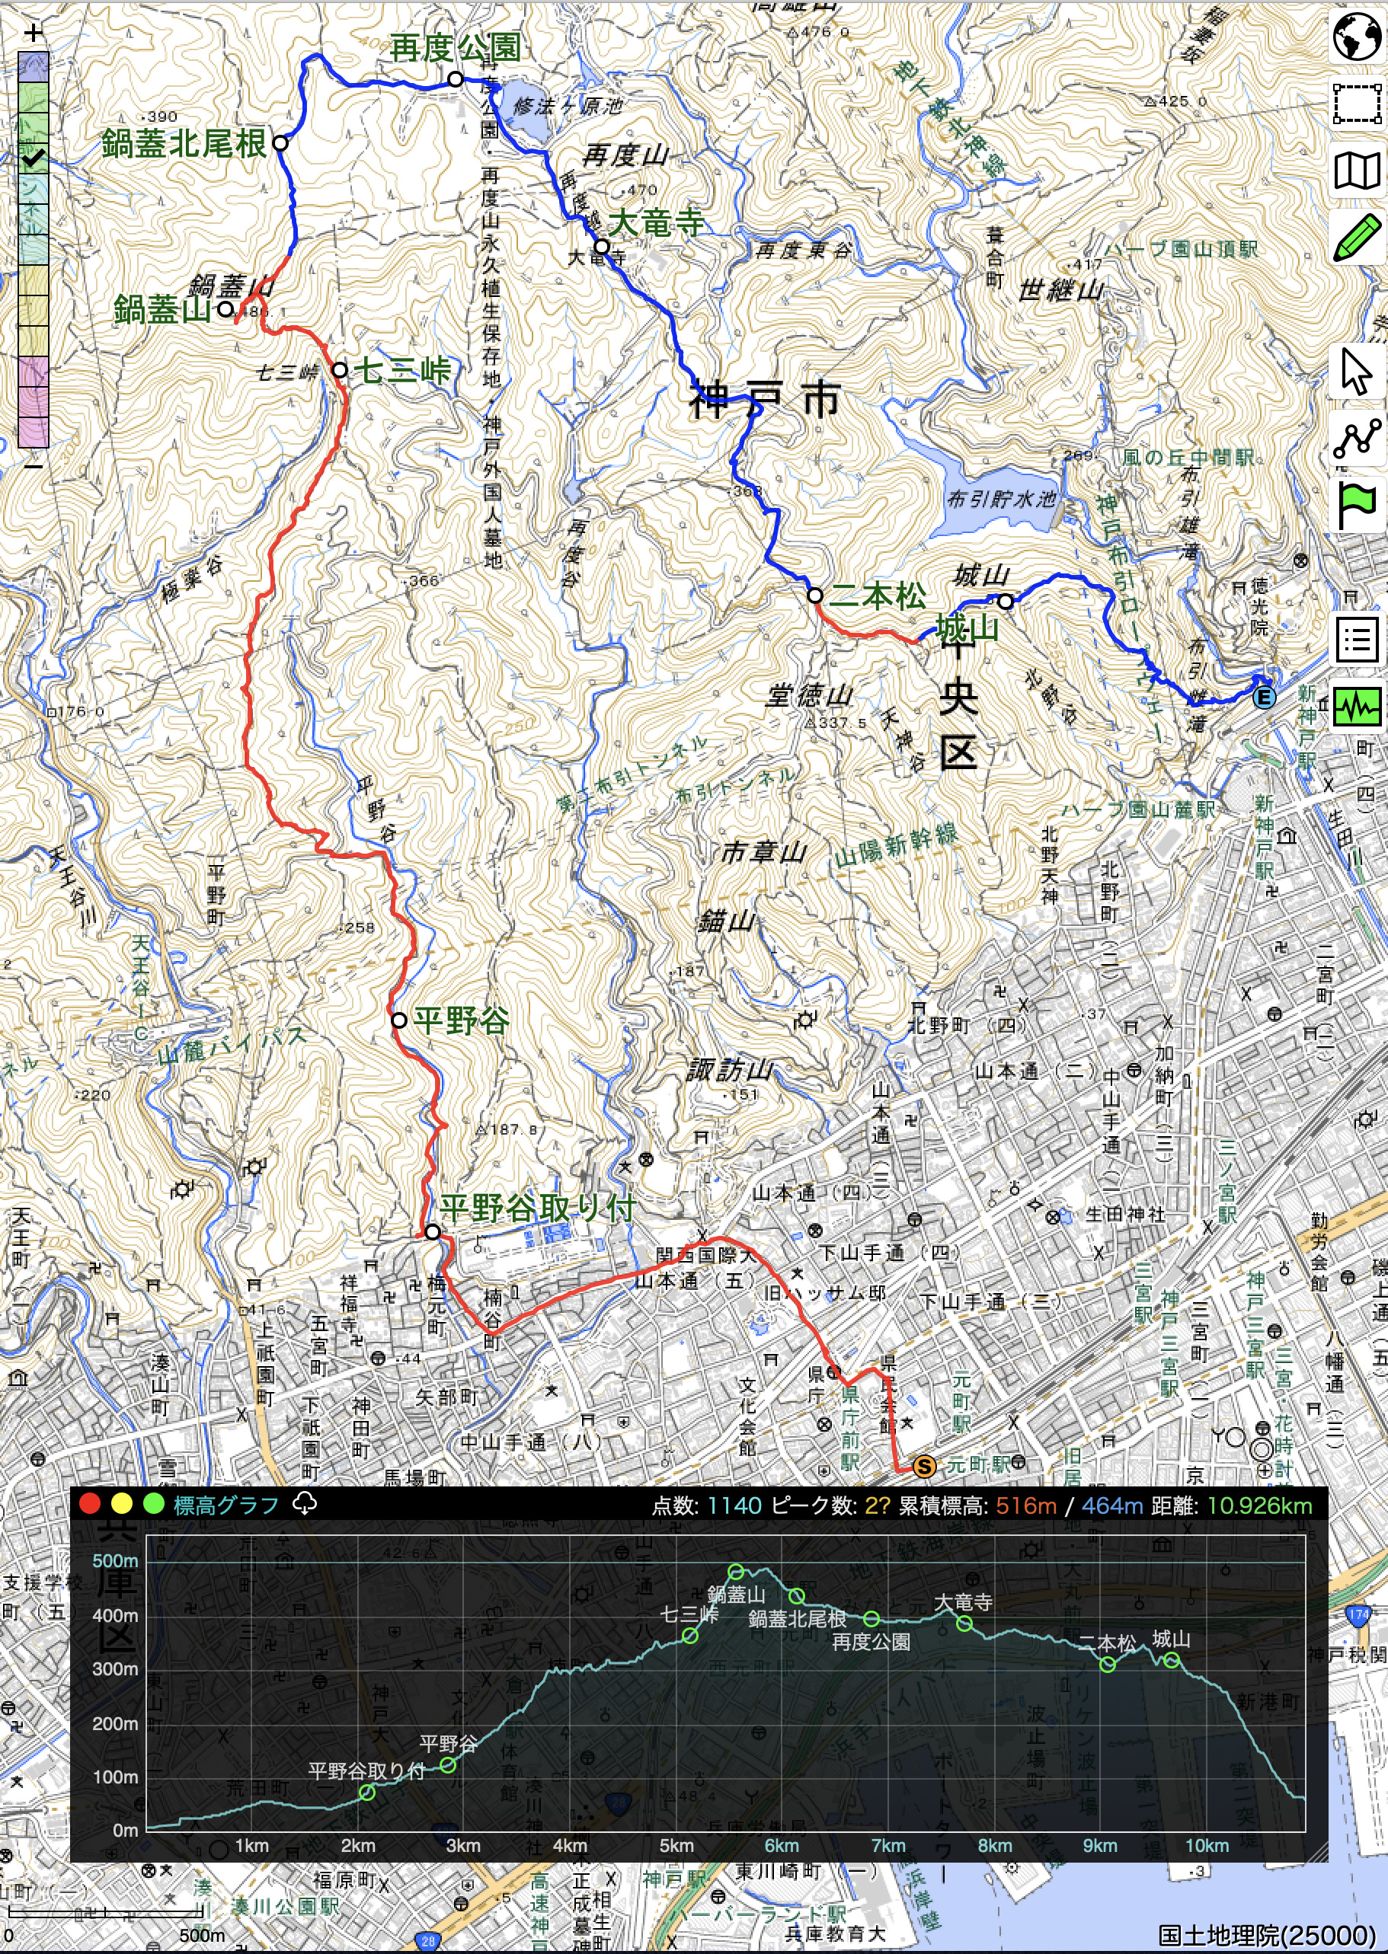The image size is (1388, 1954).
Task: Toggle the green pencil edit tool
Action: point(1356,237)
